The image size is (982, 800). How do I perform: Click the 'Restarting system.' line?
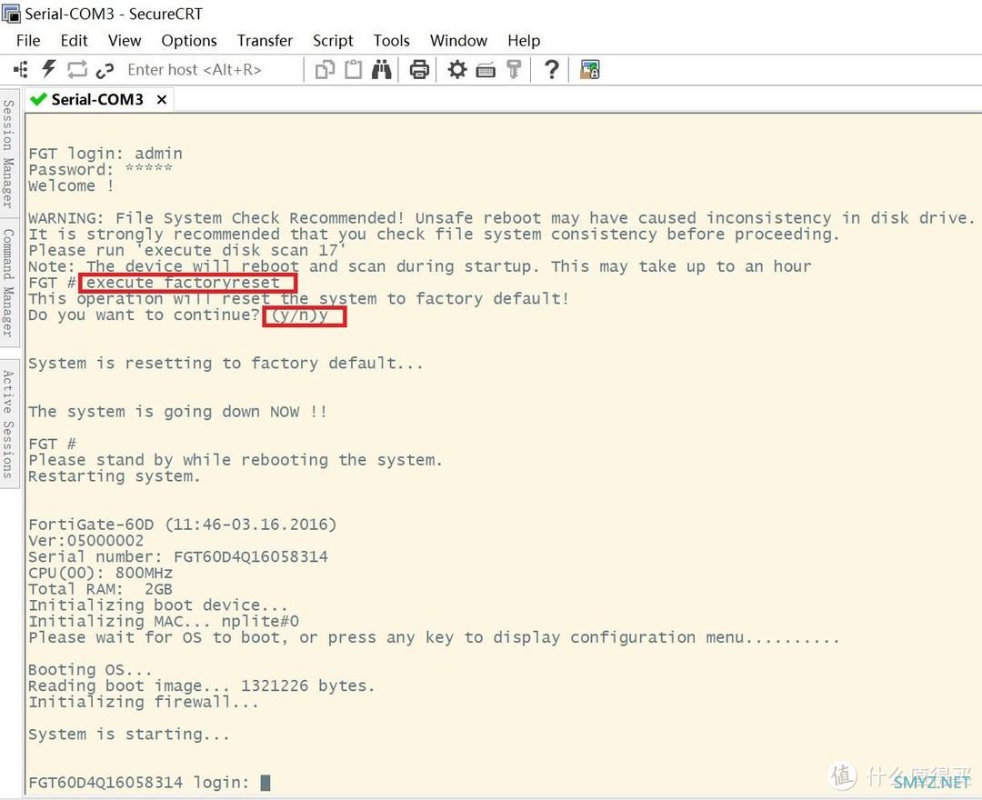(x=114, y=476)
